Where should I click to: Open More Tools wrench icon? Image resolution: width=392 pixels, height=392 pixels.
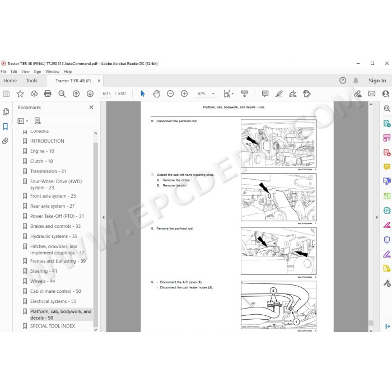387,283
